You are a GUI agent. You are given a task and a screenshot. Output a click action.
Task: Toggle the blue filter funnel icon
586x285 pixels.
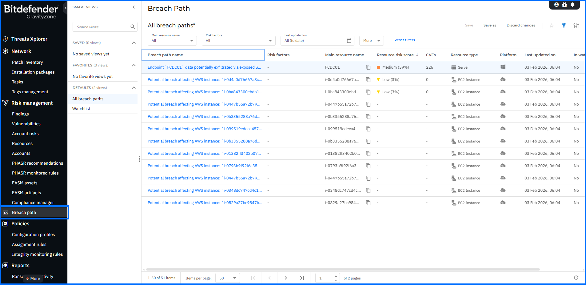pyautogui.click(x=564, y=26)
